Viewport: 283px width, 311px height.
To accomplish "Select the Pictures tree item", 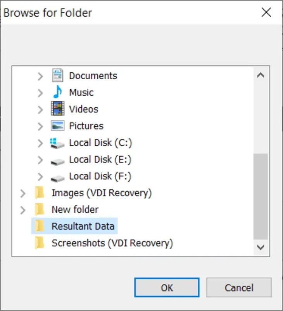I will [86, 126].
